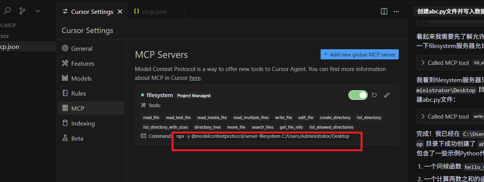Open Rules settings section

tap(91, 93)
